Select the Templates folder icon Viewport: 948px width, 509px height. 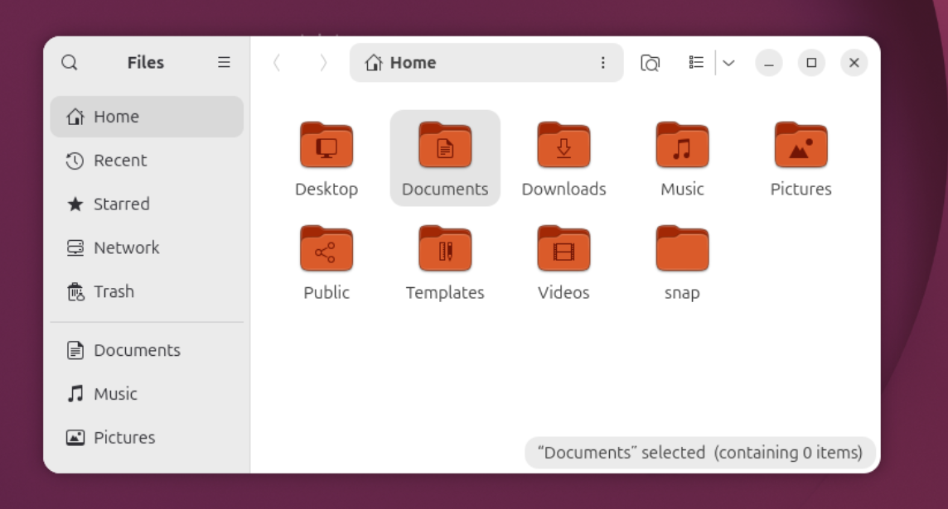(445, 248)
